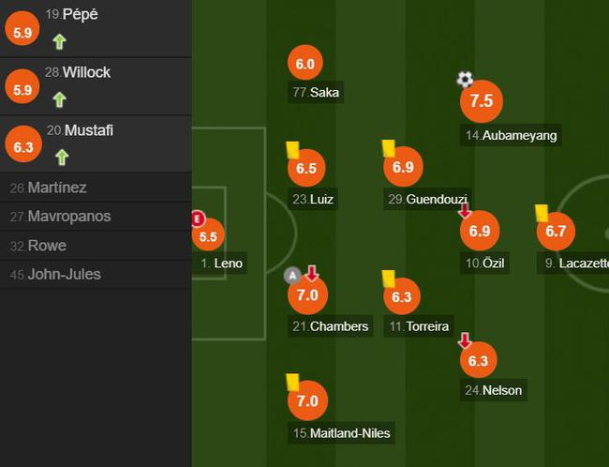Screen dimensions: 609x467
Task: Click the goal ball icon above Aubameyang
Action: (465, 80)
